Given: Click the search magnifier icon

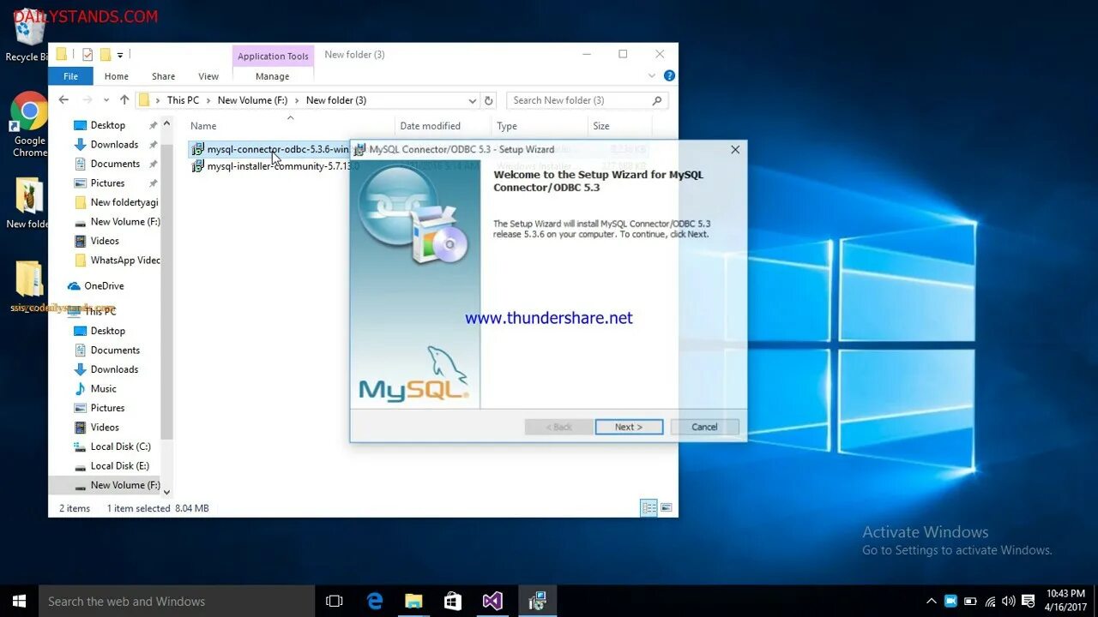Looking at the screenshot, I should (658, 100).
